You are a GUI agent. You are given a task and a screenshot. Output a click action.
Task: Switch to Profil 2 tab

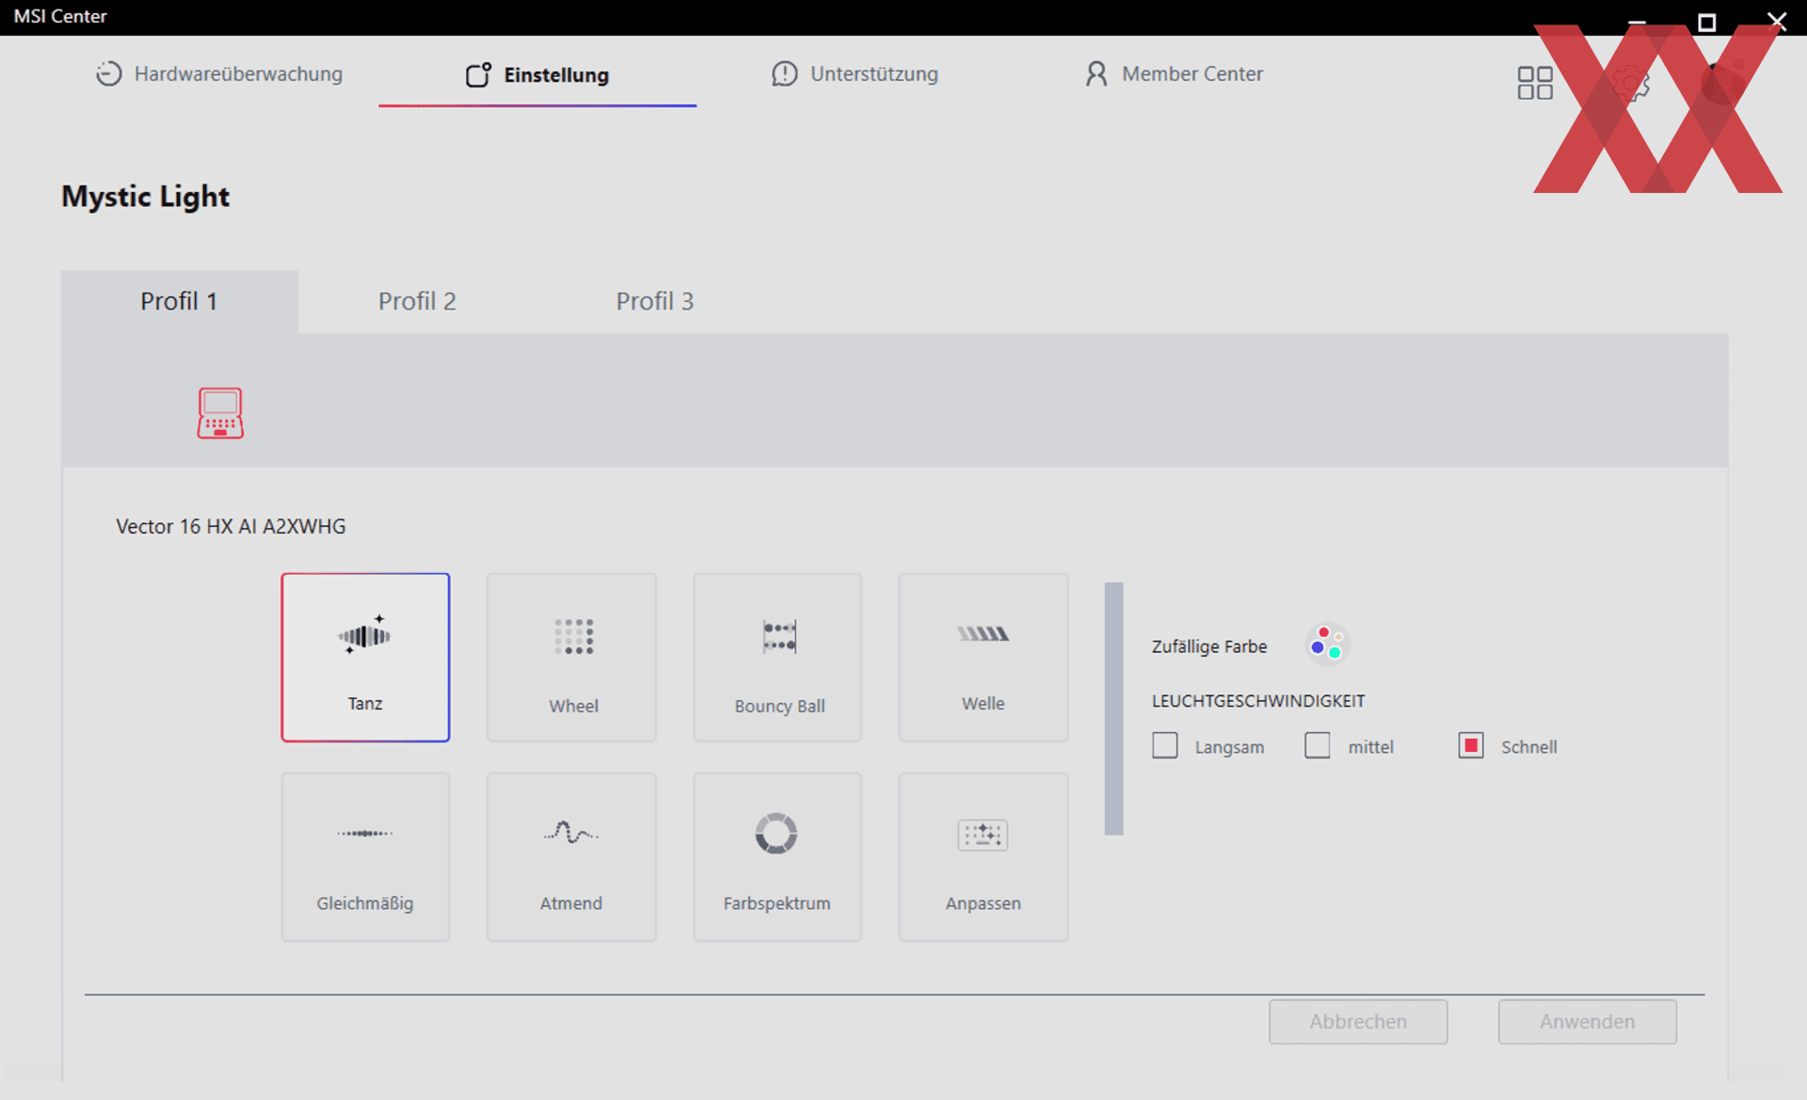[x=417, y=301]
